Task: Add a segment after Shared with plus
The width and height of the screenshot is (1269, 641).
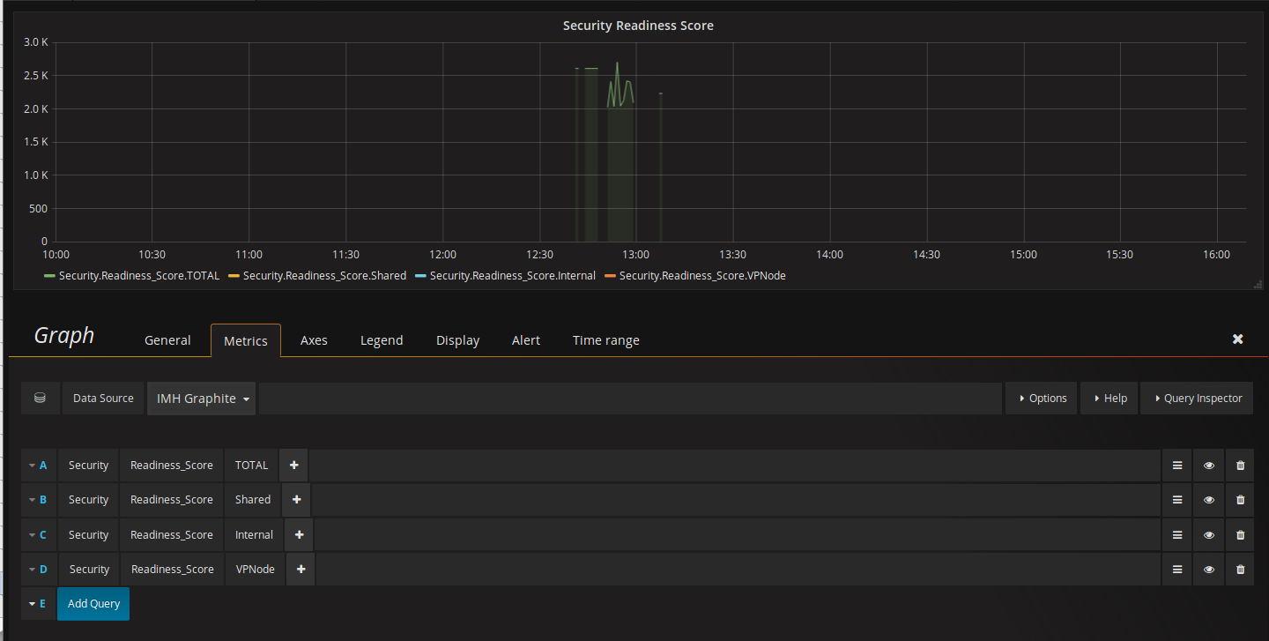Action: tap(296, 500)
